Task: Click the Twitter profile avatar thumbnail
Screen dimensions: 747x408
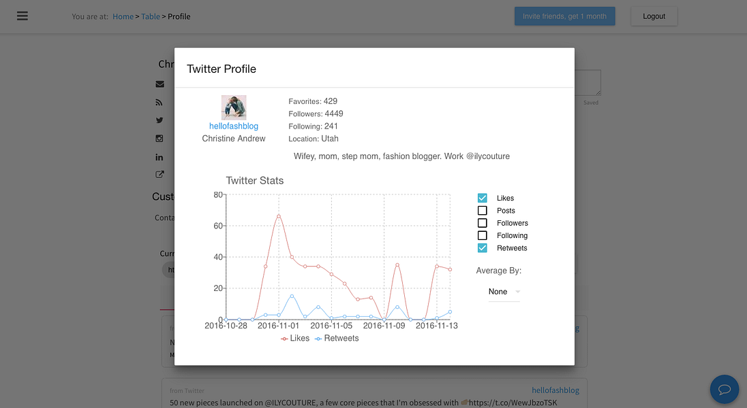Action: (x=233, y=107)
